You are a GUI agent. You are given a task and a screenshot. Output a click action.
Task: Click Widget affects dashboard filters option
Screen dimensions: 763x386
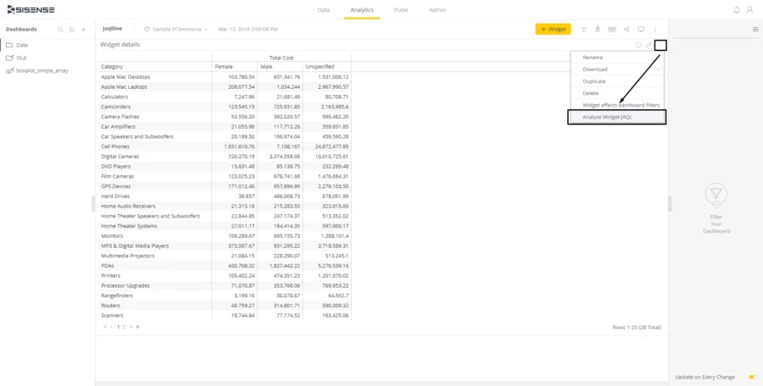[621, 105]
